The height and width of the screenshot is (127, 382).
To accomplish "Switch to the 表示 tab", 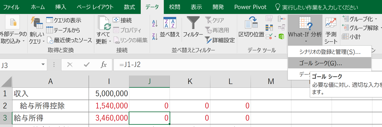I will [196, 7].
